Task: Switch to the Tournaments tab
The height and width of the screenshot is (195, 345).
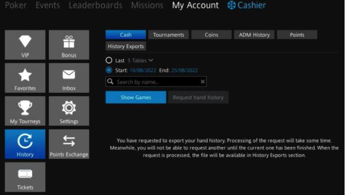Action: click(x=168, y=35)
